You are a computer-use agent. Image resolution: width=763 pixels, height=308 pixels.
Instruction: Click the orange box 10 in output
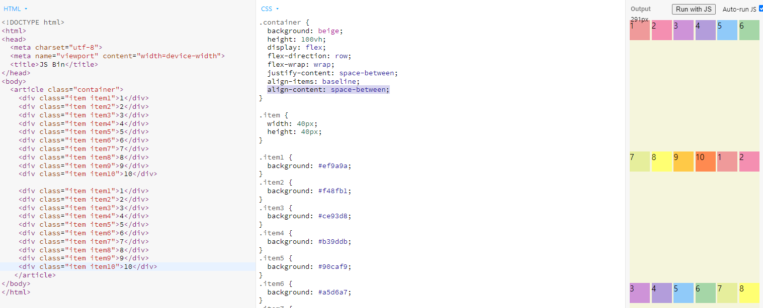705,162
